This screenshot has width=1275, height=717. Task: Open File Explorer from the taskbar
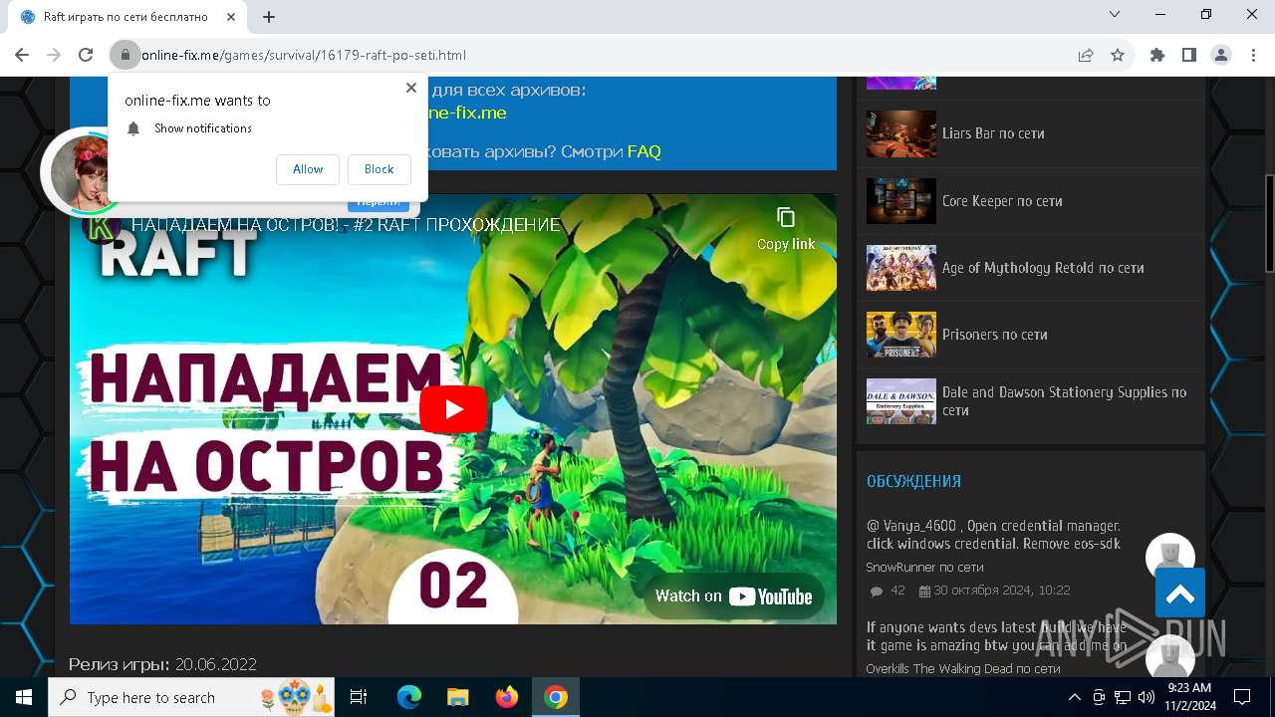click(x=458, y=697)
